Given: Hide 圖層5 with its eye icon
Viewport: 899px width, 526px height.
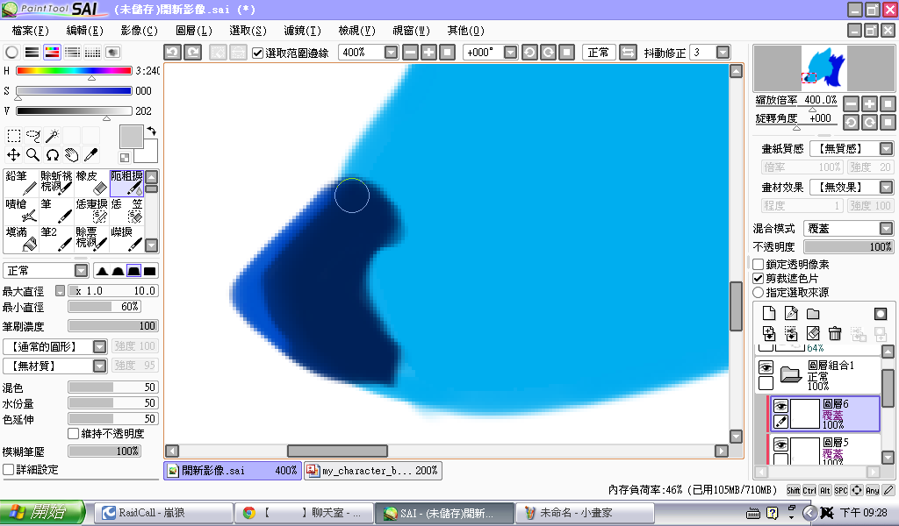Looking at the screenshot, I should pyautogui.click(x=780, y=444).
